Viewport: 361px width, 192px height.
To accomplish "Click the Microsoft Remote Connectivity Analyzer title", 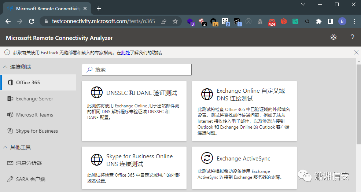I will (59, 38).
